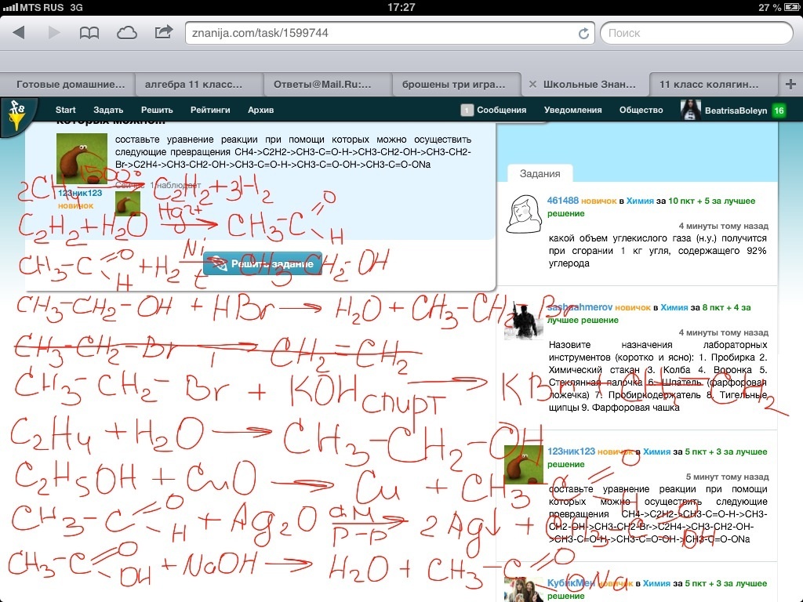The height and width of the screenshot is (602, 803).
Task: Open user 461488 profile link
Action: [562, 201]
